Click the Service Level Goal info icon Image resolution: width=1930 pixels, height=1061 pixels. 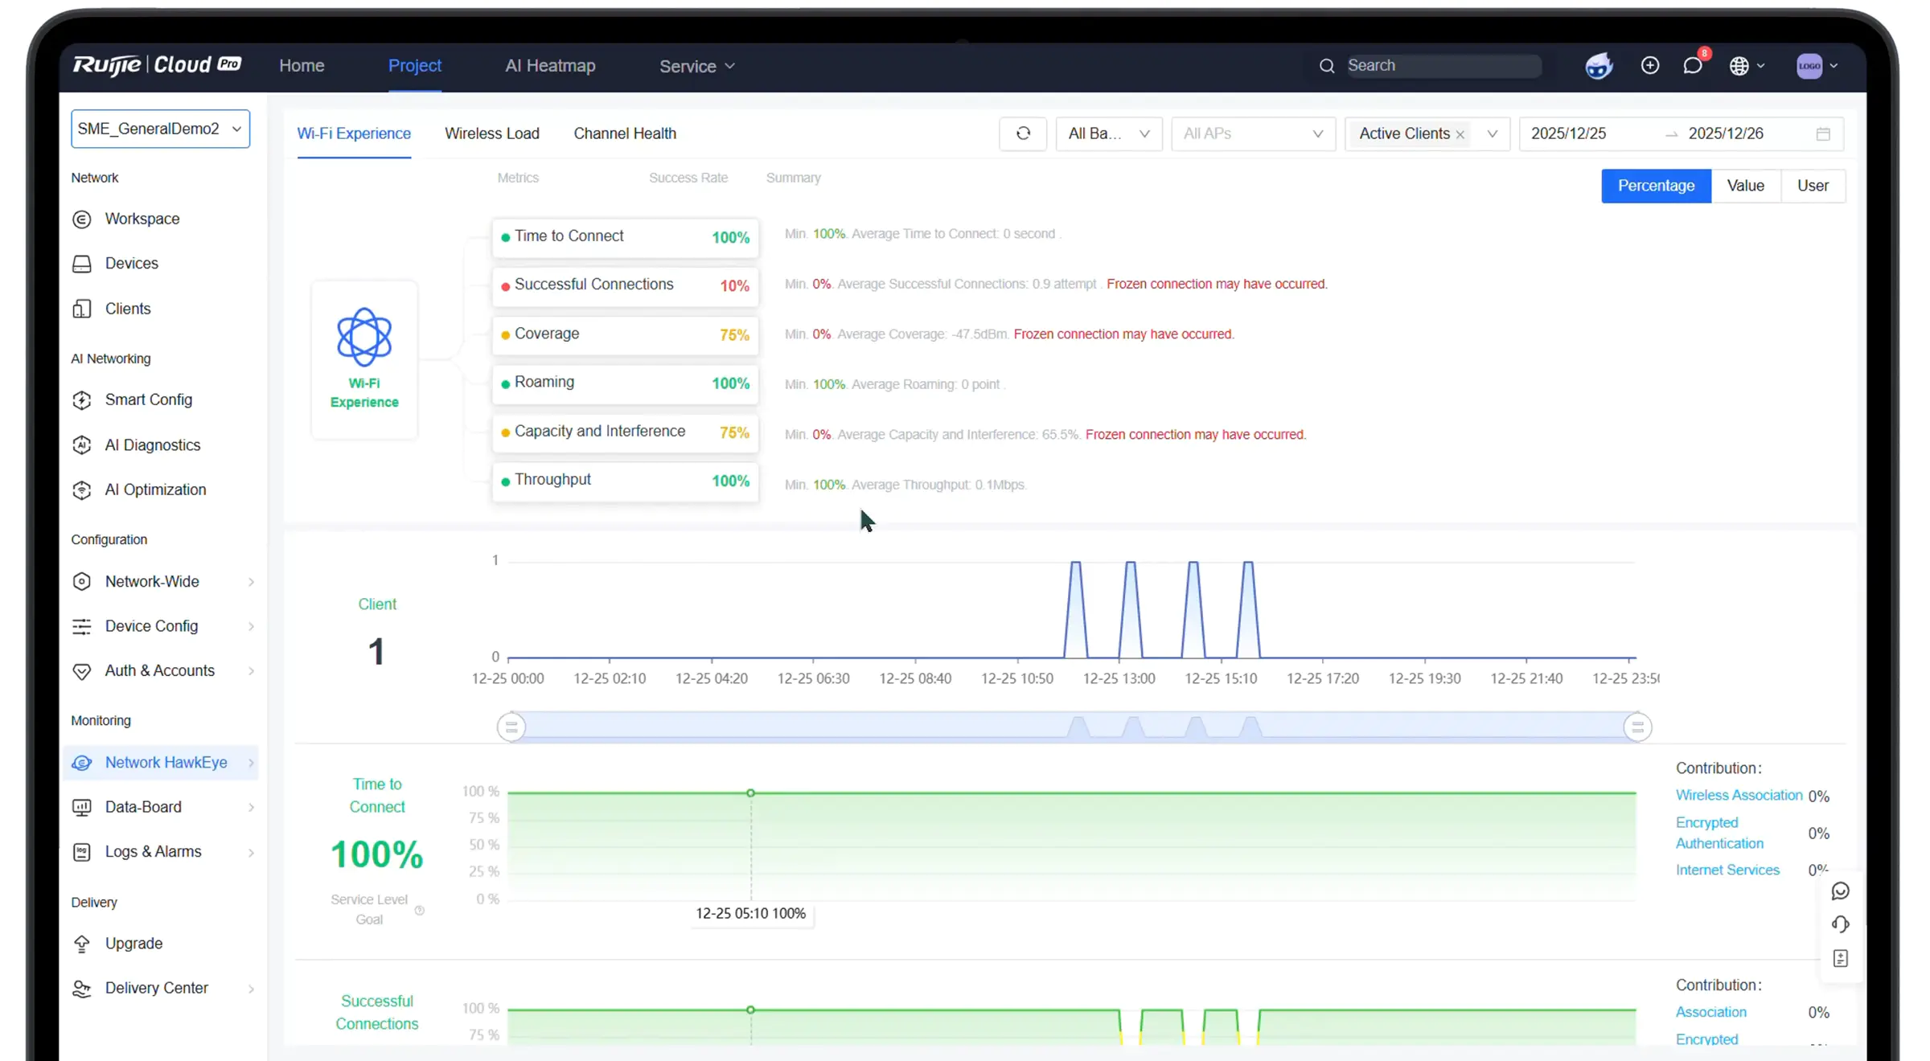(420, 911)
